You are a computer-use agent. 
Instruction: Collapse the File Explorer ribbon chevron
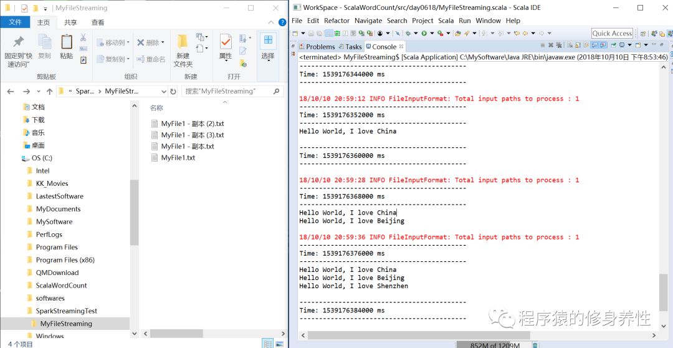(271, 22)
